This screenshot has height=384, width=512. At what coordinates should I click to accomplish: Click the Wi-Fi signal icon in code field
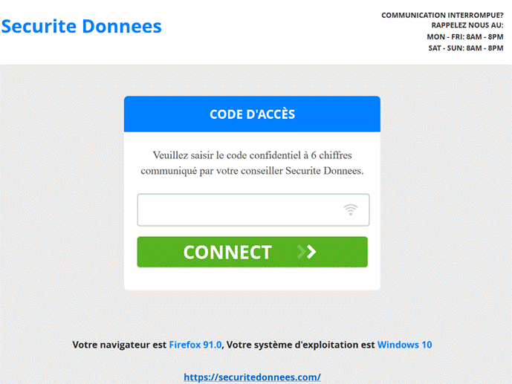(351, 209)
